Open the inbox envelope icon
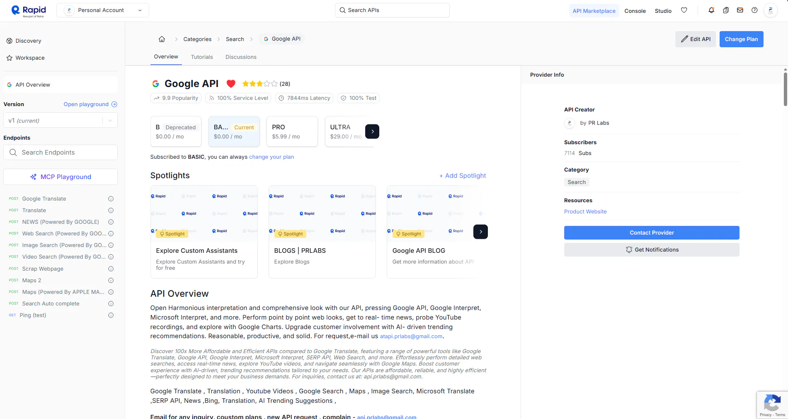 pos(740,10)
